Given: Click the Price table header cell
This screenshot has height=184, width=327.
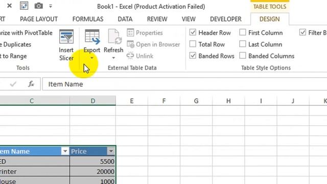Looking at the screenshot, I should (92, 151).
